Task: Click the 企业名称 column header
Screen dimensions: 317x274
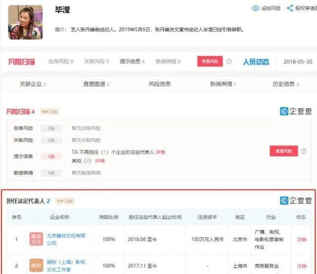Action: pos(60,217)
